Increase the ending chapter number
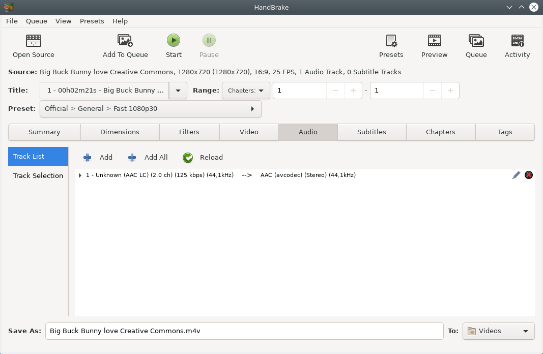 click(x=451, y=90)
